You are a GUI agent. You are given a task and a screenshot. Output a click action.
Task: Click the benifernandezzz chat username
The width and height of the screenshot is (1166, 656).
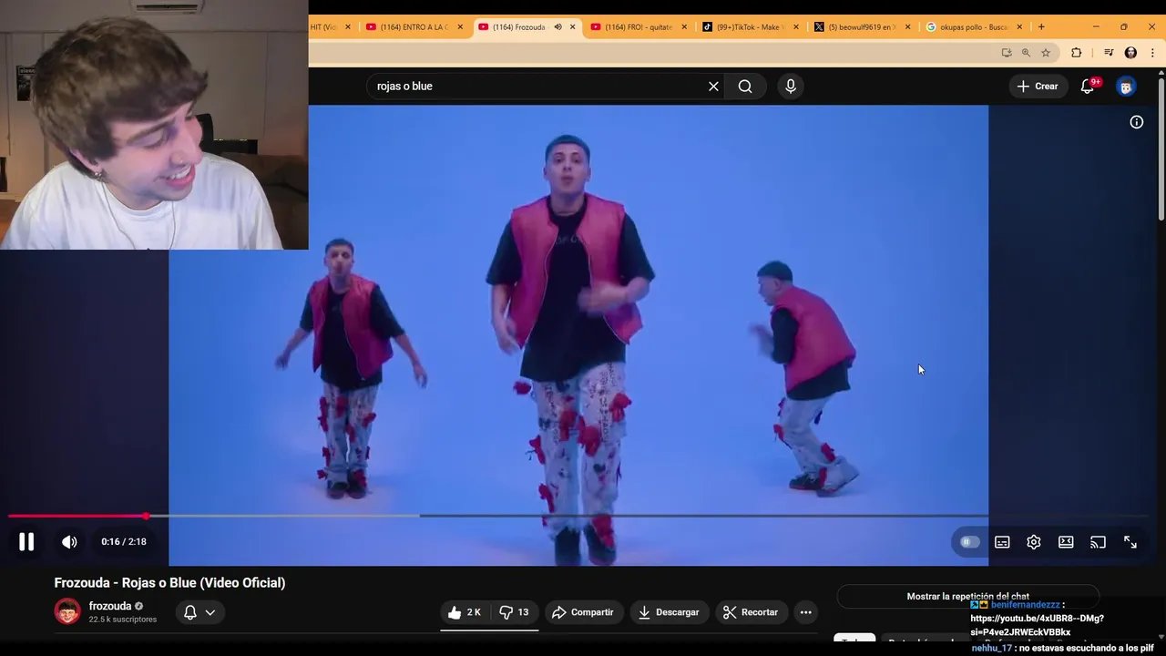1025,605
